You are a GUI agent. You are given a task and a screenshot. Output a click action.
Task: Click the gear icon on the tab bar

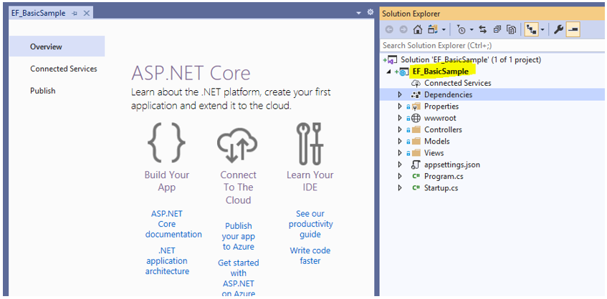pos(370,12)
